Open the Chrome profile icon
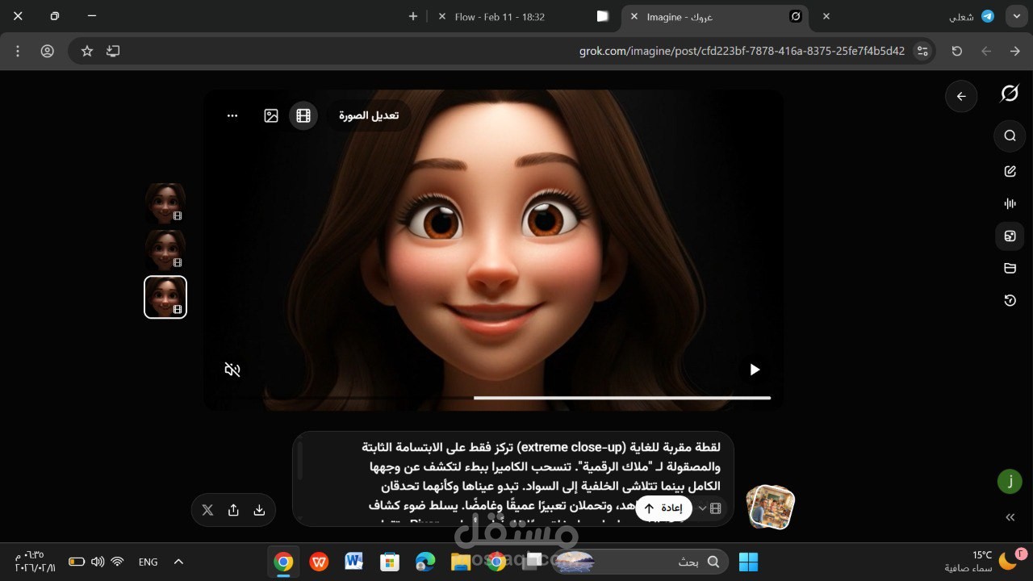The height and width of the screenshot is (581, 1033). point(48,51)
